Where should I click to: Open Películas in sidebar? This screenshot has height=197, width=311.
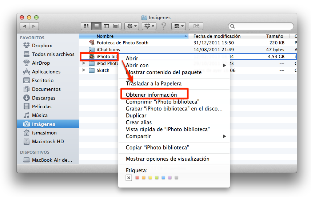(42, 106)
